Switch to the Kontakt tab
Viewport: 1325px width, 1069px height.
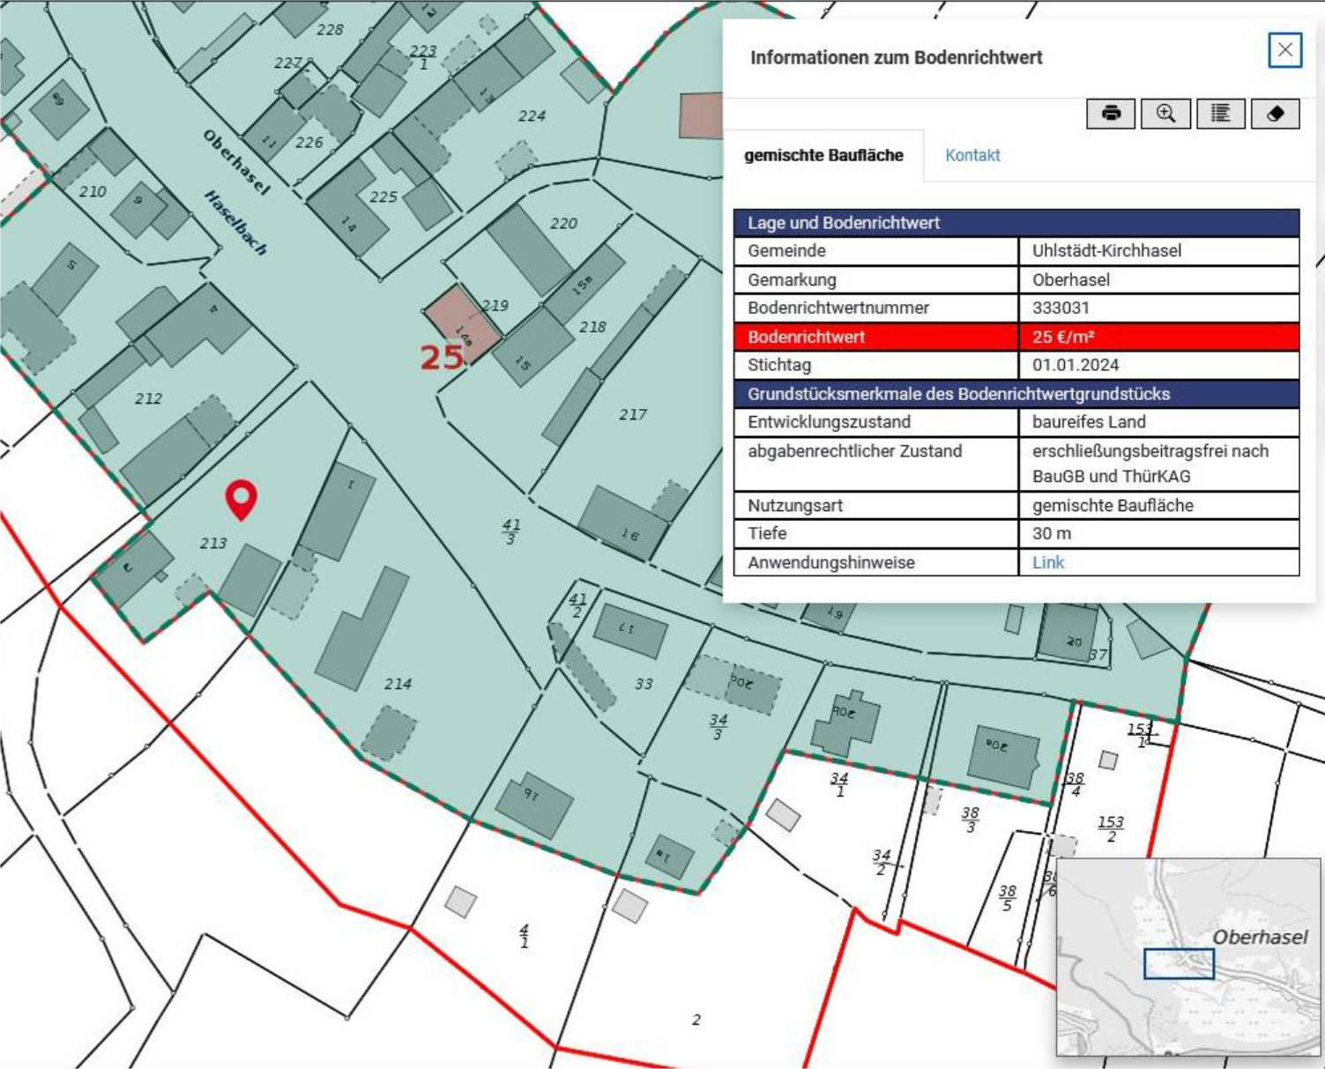coord(972,155)
